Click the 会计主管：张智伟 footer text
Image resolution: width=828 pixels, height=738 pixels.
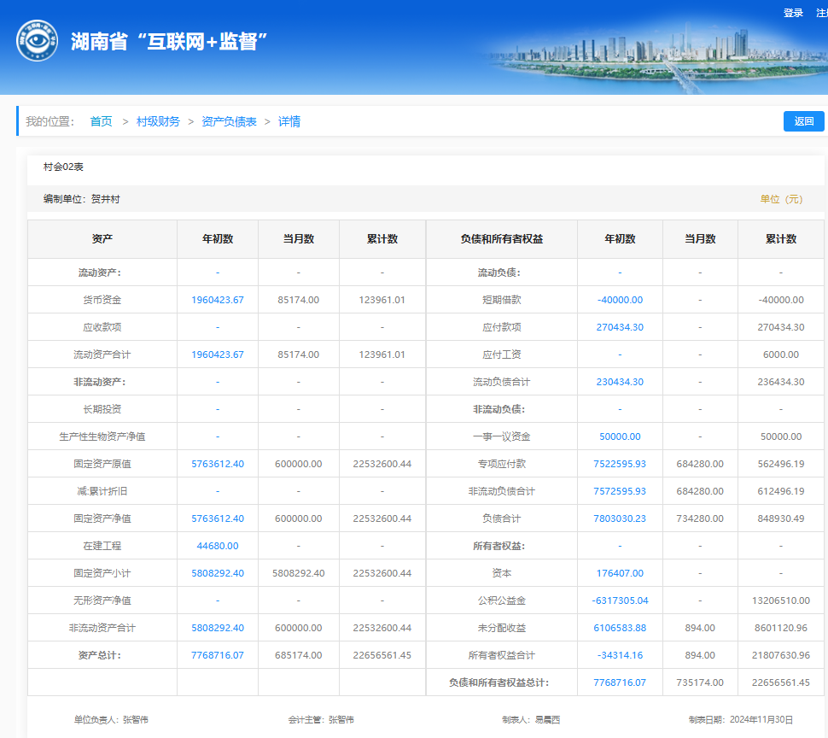tap(321, 719)
